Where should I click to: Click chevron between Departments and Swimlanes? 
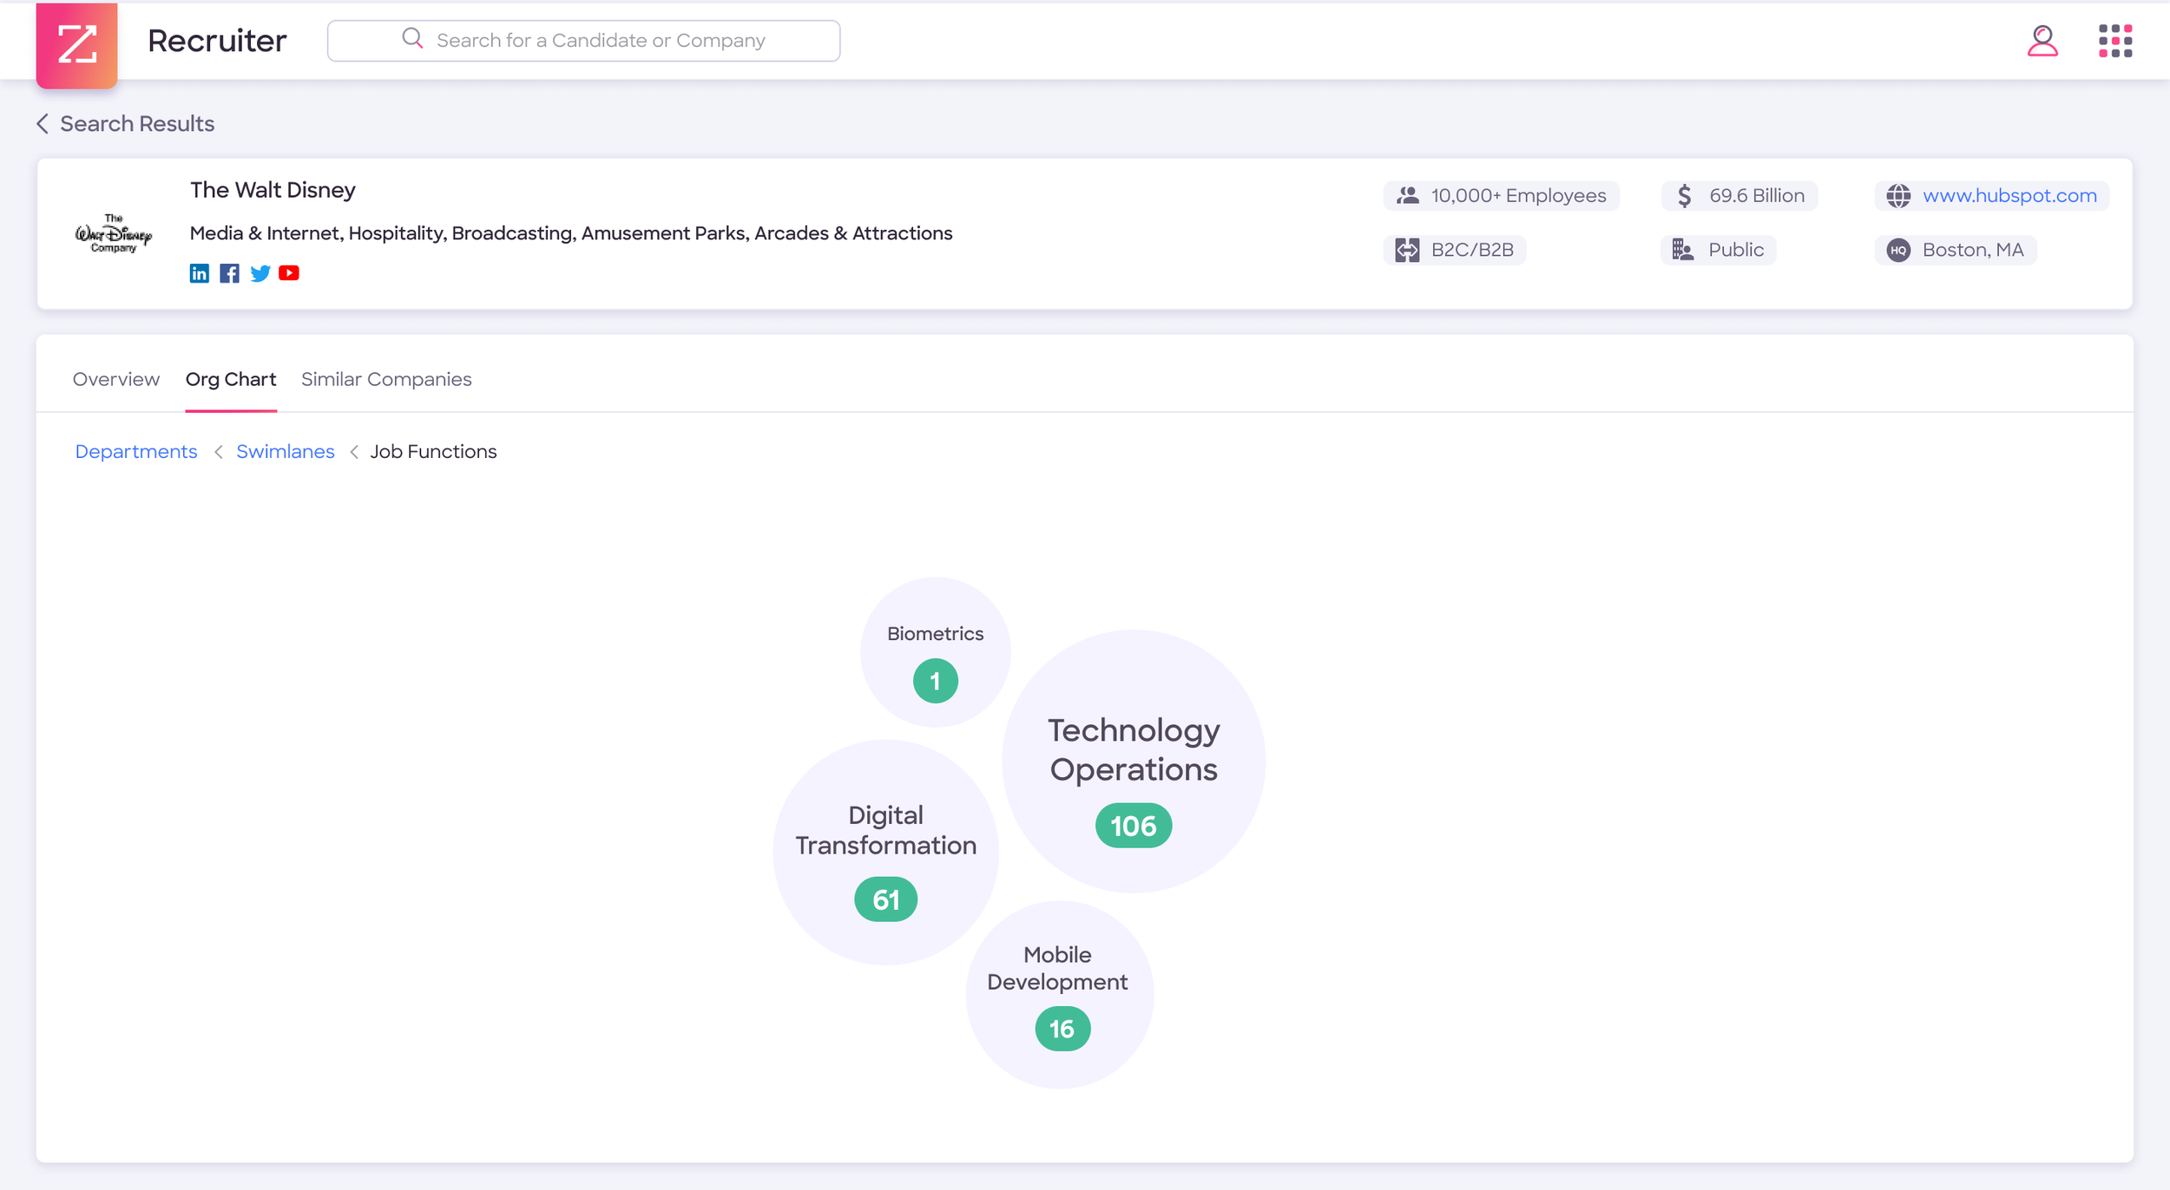[x=219, y=452]
